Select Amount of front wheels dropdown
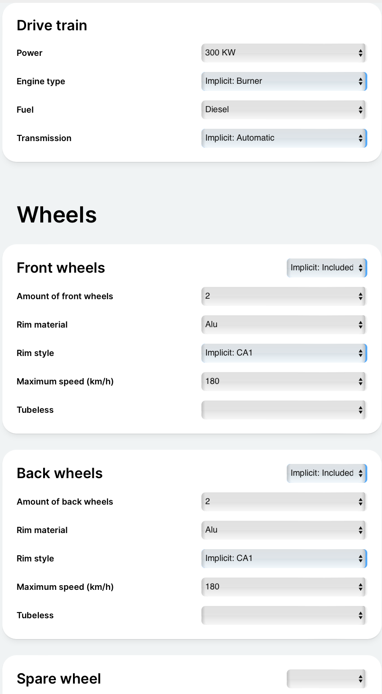 click(284, 296)
